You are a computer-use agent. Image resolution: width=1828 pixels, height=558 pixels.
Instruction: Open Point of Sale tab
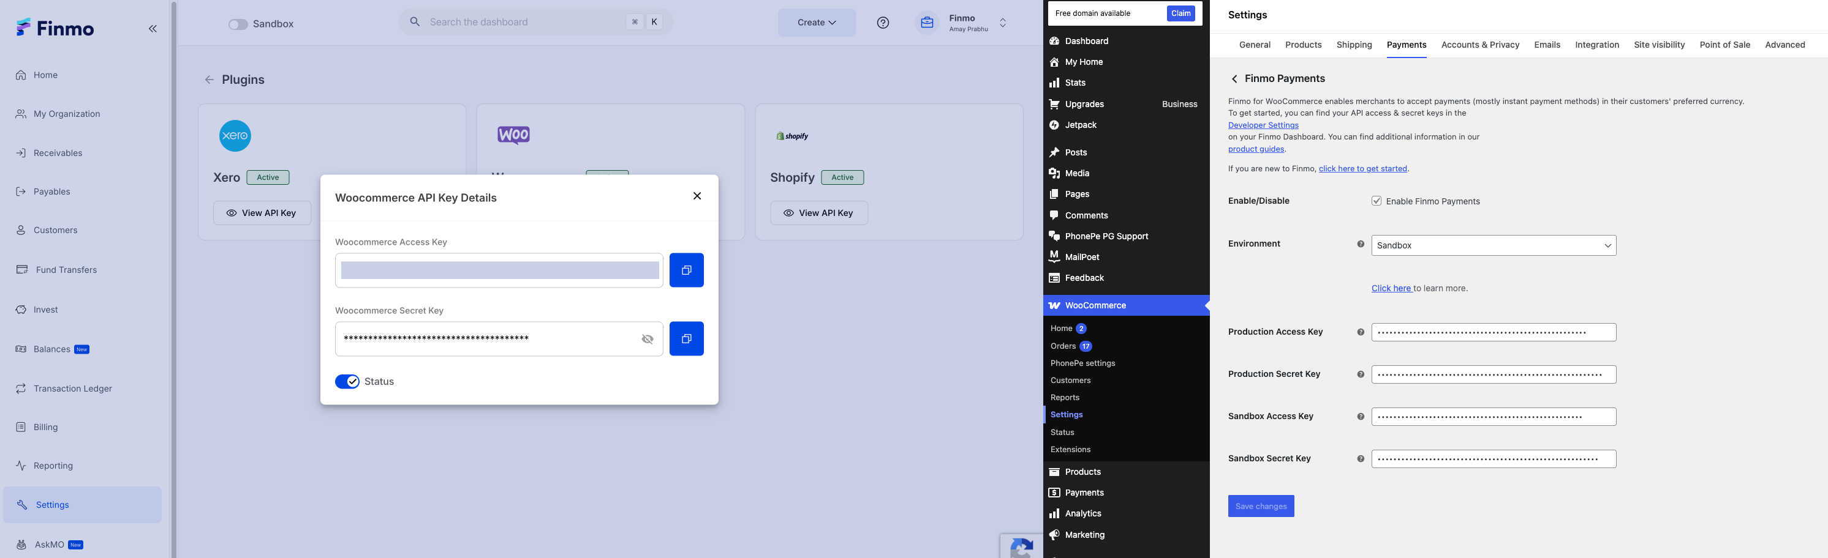pos(1724,45)
